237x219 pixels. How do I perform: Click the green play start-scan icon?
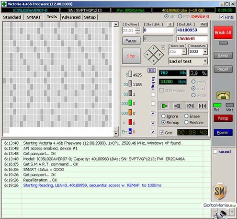pos(165,106)
